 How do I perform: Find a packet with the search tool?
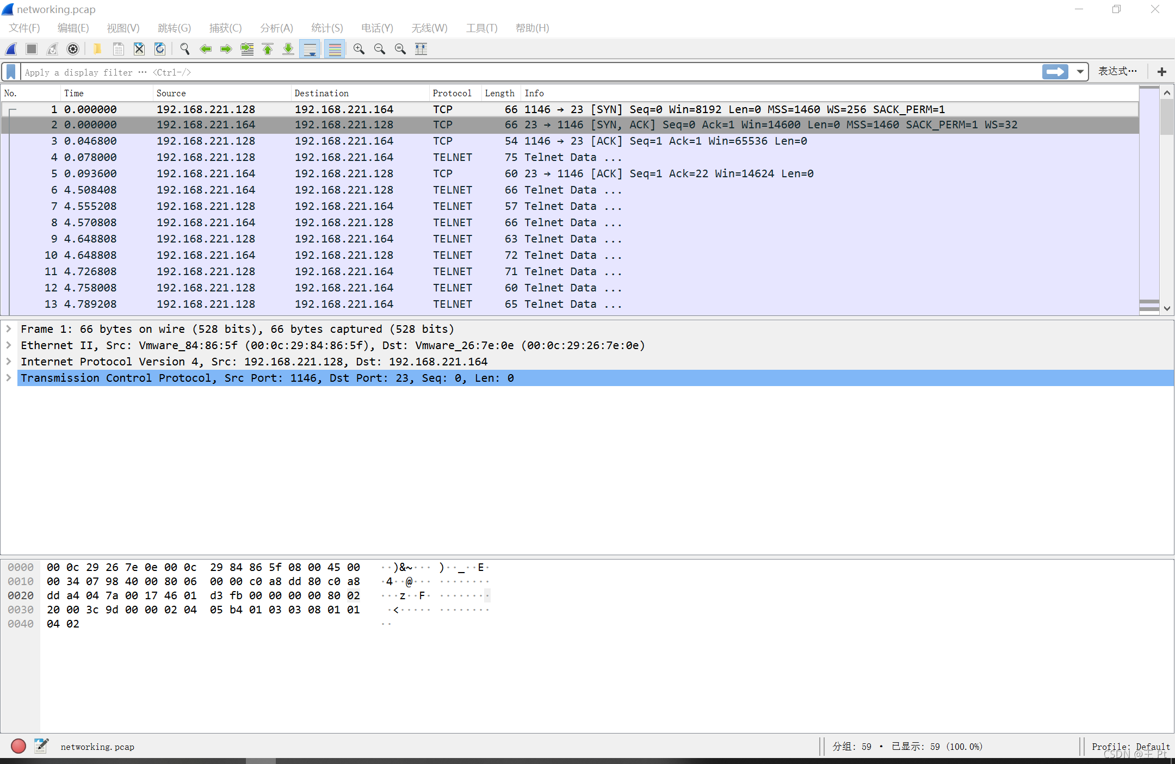tap(184, 49)
